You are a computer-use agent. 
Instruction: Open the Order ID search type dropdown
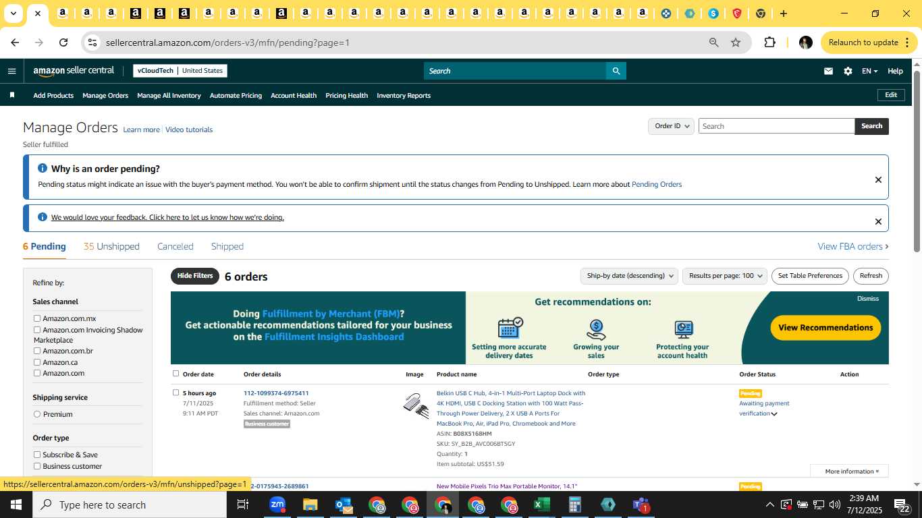coord(671,126)
